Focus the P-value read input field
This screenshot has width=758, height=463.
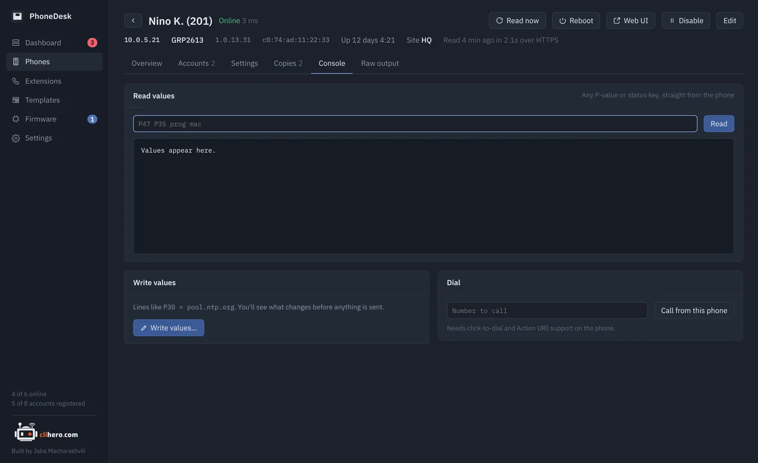coord(415,124)
